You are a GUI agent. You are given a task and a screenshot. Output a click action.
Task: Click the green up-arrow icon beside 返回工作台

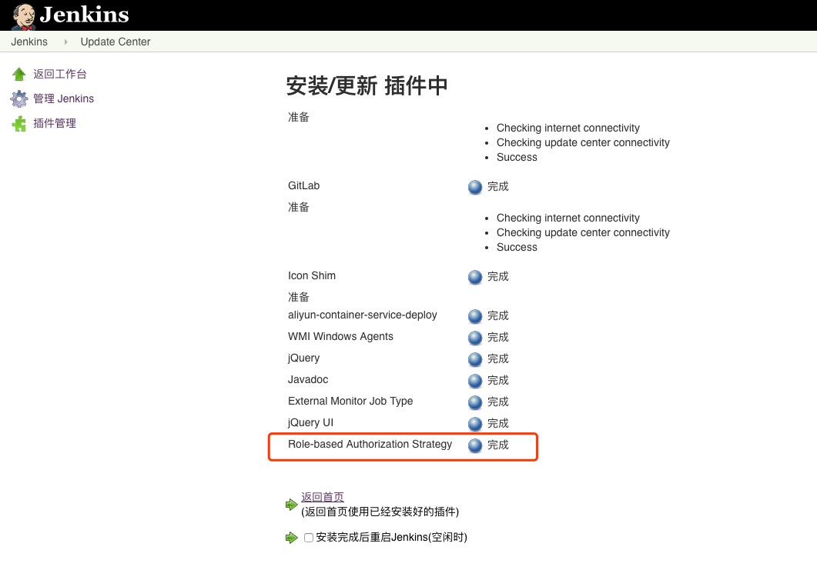(19, 75)
